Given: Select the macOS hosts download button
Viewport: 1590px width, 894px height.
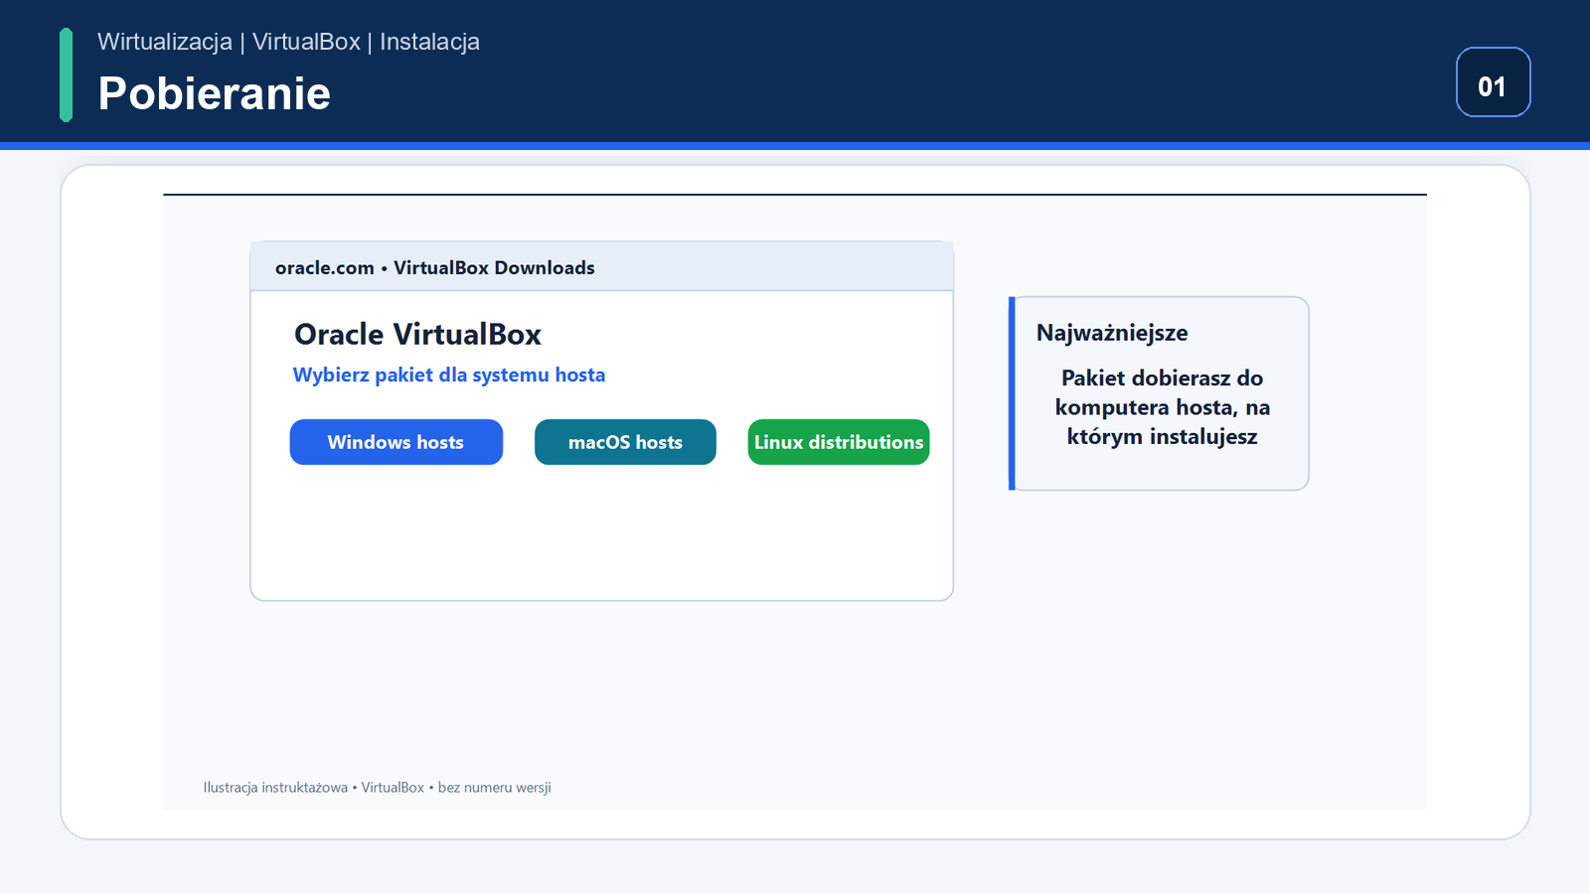Looking at the screenshot, I should (625, 442).
